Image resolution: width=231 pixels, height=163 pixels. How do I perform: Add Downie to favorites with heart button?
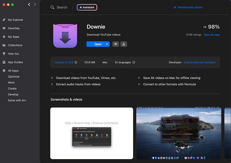[115, 44]
